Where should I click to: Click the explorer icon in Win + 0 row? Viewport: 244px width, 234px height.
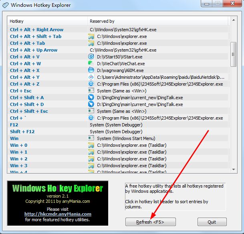click(91, 145)
